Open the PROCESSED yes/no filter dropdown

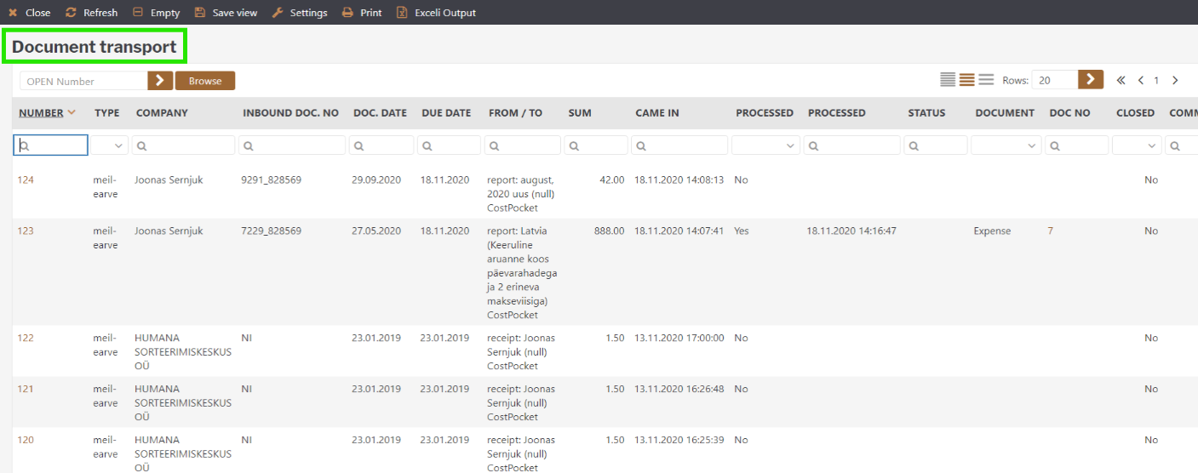[765, 145]
